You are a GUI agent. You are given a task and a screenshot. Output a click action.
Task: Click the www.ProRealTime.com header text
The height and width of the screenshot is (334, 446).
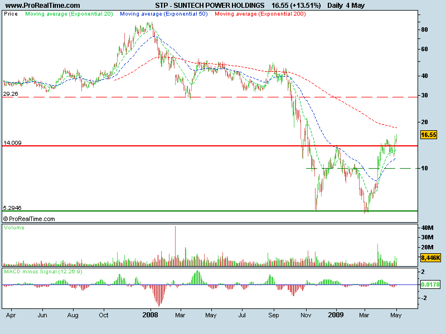(x=43, y=6)
